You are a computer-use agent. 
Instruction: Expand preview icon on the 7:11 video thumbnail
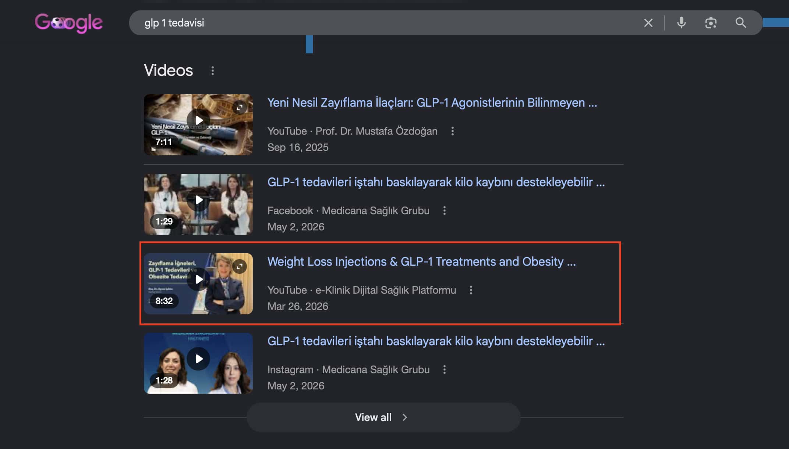click(239, 107)
